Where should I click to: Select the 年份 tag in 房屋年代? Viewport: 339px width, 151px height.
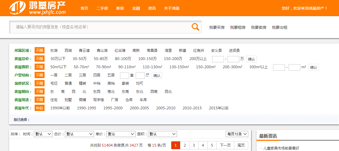click(x=39, y=108)
